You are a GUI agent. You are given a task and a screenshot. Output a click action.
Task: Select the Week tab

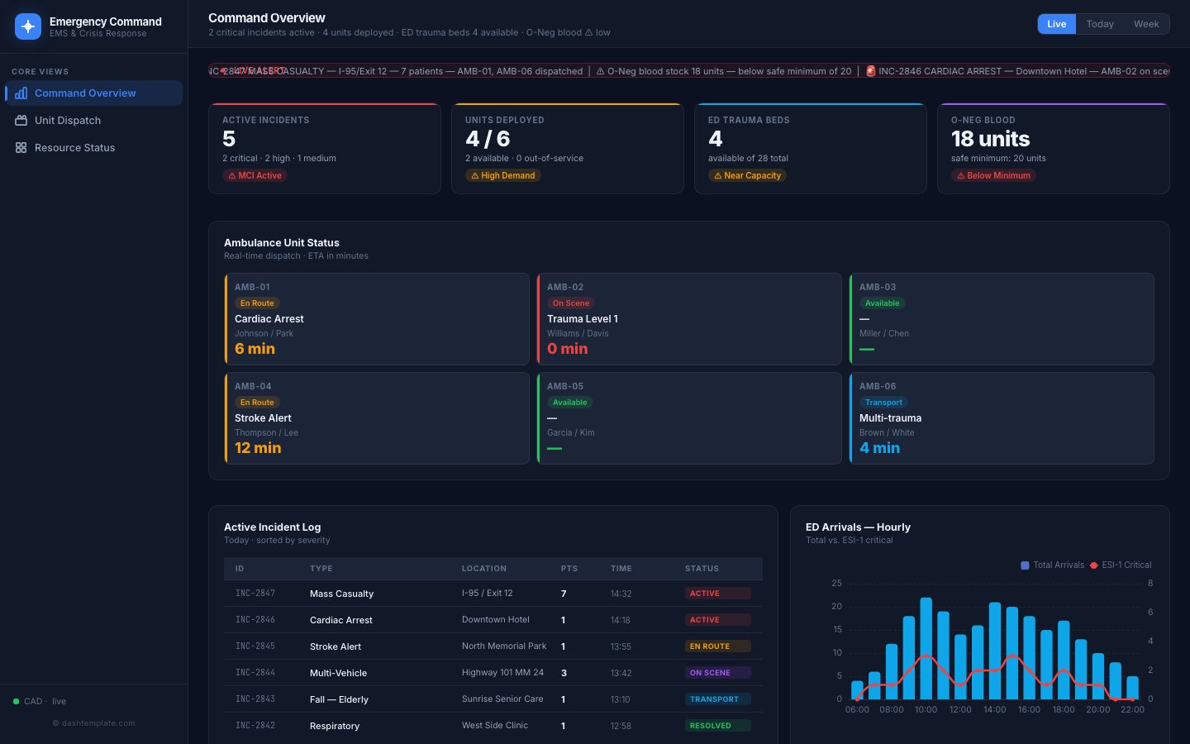pyautogui.click(x=1146, y=24)
